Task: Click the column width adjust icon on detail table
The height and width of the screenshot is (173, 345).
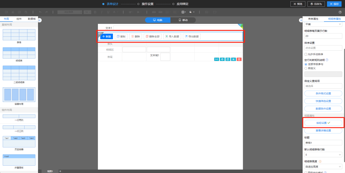Action: [217, 59]
